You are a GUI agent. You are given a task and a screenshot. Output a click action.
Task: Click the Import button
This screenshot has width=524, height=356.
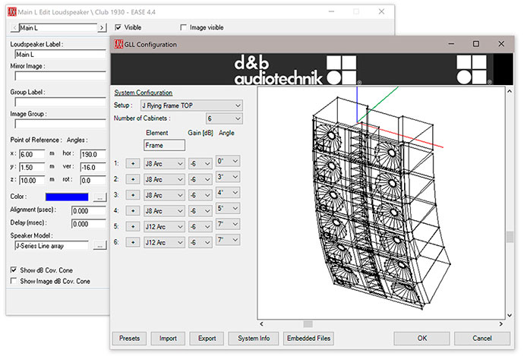(x=168, y=339)
